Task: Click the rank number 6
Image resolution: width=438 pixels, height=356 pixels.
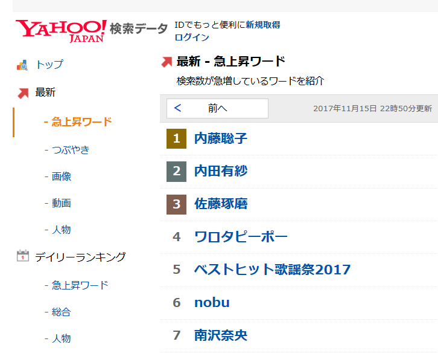Action: click(x=177, y=303)
